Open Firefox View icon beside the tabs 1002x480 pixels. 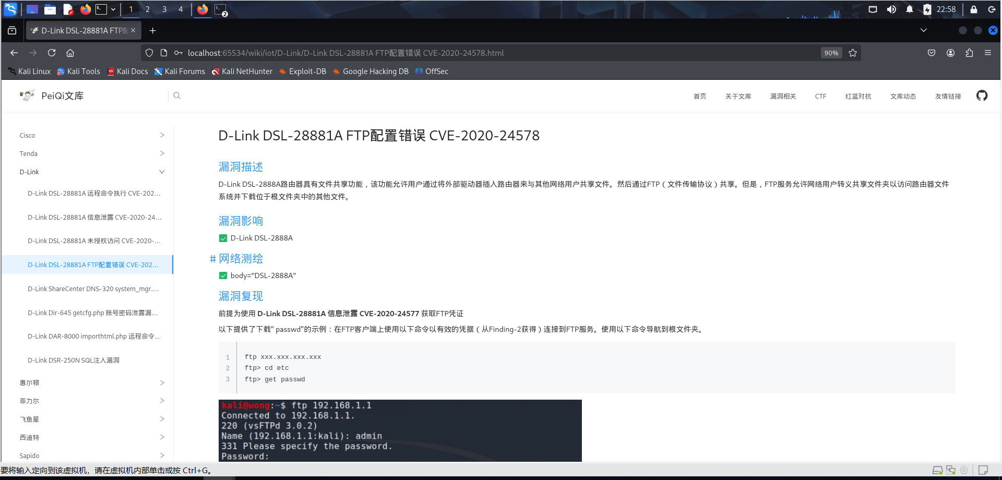[x=12, y=31]
